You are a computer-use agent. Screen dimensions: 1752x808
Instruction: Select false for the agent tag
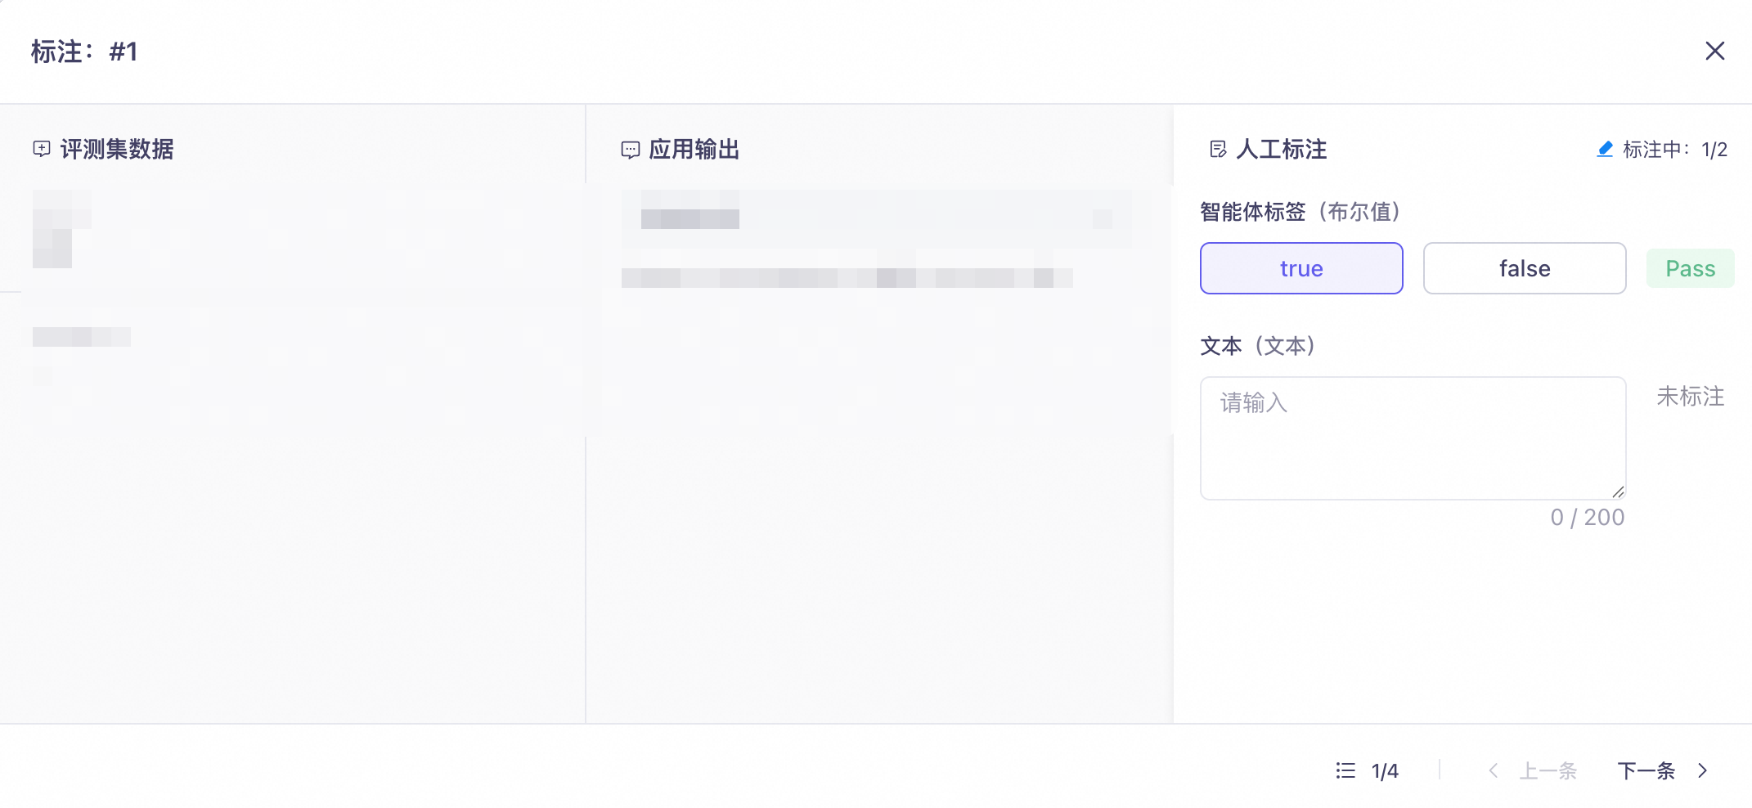(x=1524, y=268)
